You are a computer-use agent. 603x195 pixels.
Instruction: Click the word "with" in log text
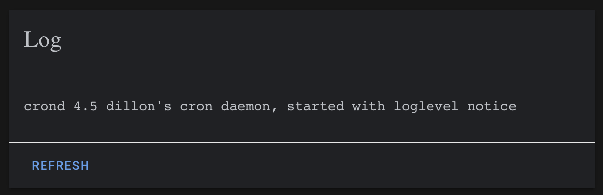[368, 106]
